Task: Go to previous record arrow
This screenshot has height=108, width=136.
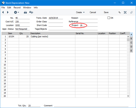Action: (3, 12)
